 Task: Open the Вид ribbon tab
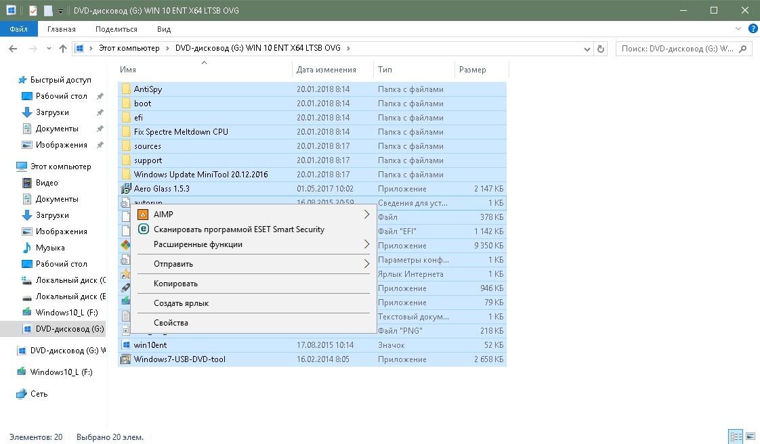(164, 29)
